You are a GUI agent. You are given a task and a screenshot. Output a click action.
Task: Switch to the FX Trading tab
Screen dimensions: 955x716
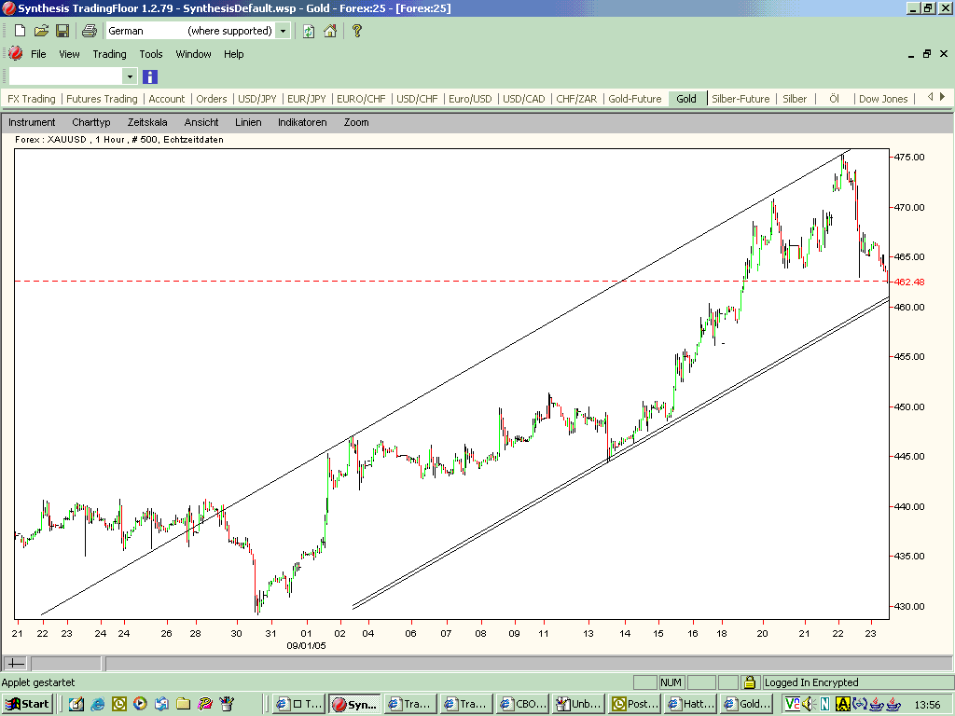31,99
